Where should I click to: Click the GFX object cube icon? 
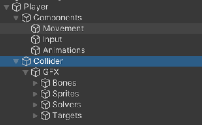click(36, 72)
